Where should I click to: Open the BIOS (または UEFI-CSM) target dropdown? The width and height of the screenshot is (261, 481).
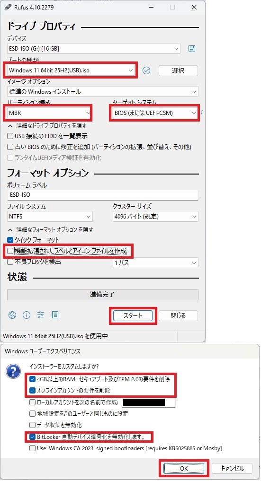[155, 113]
